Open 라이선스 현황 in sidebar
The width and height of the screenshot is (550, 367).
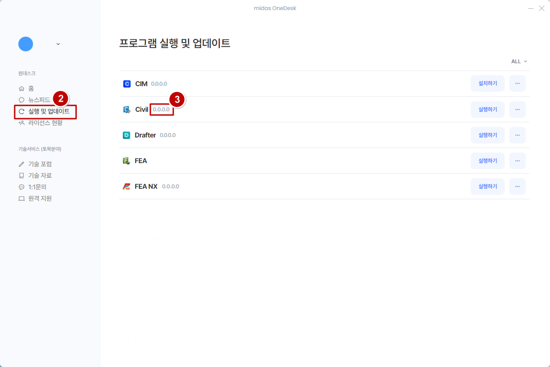click(x=45, y=123)
